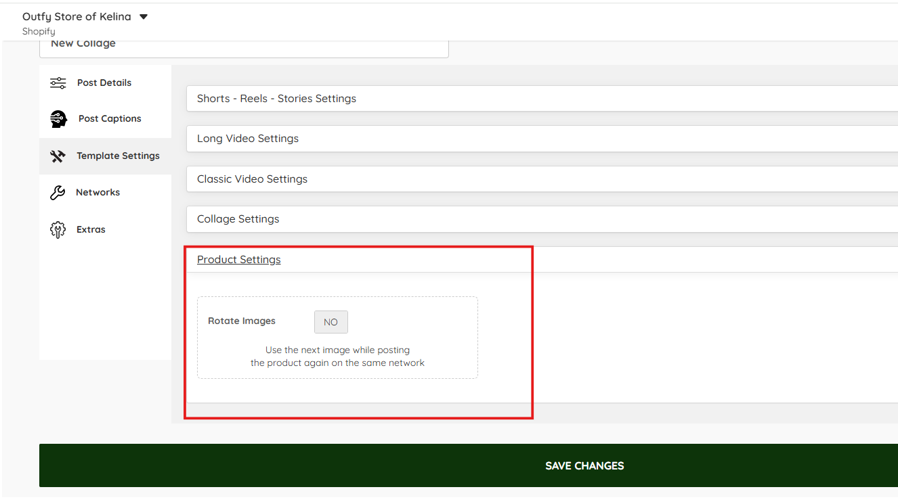This screenshot has height=504, width=898.
Task: Collapse the Product Settings section
Action: pyautogui.click(x=238, y=259)
